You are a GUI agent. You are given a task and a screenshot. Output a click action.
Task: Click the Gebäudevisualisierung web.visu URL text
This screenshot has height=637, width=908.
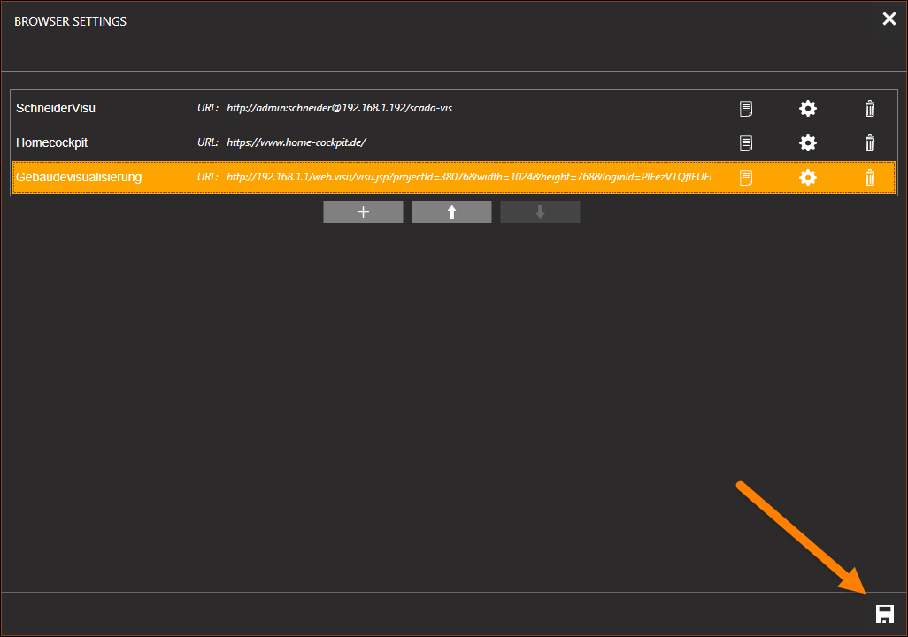click(467, 178)
